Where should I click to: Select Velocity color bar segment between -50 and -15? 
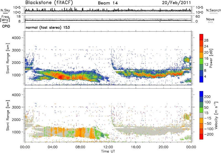201,121
